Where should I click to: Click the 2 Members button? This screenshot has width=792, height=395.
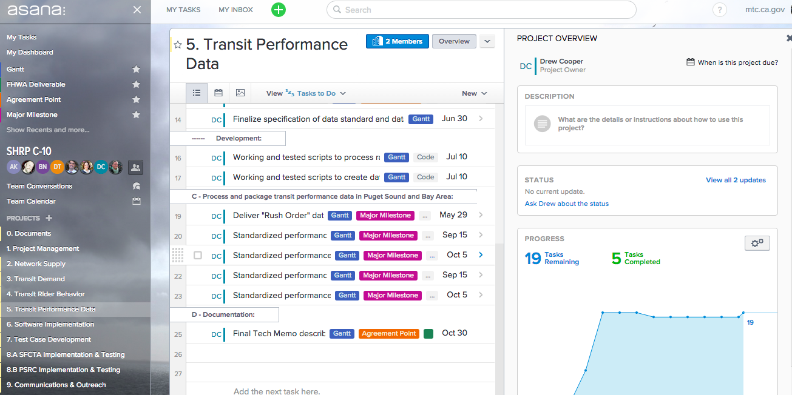click(x=397, y=41)
